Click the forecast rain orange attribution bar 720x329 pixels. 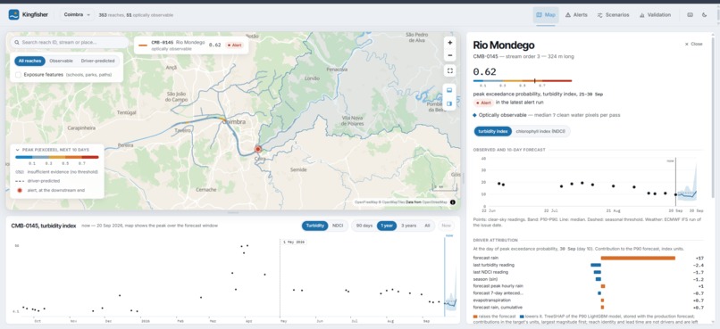638,258
